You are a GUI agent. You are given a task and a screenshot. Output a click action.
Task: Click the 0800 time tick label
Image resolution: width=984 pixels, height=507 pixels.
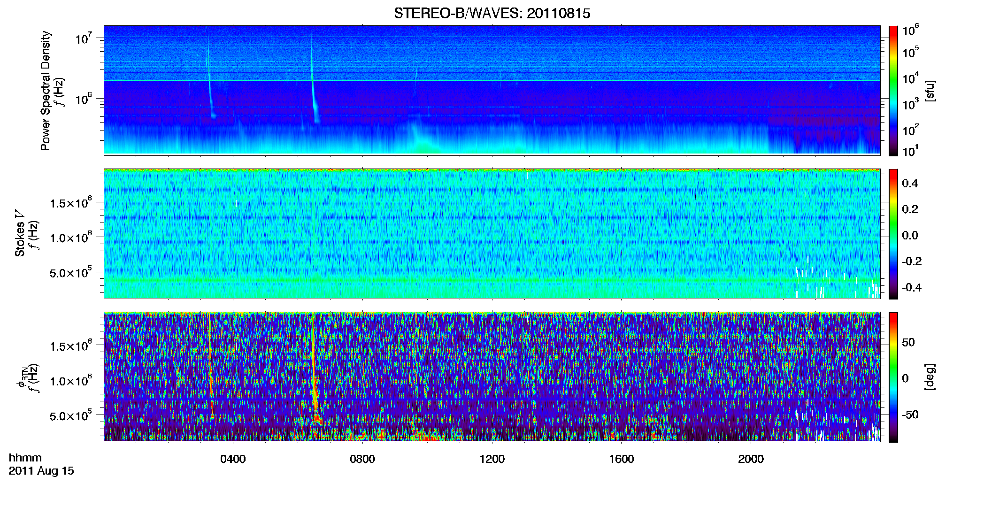pyautogui.click(x=362, y=459)
